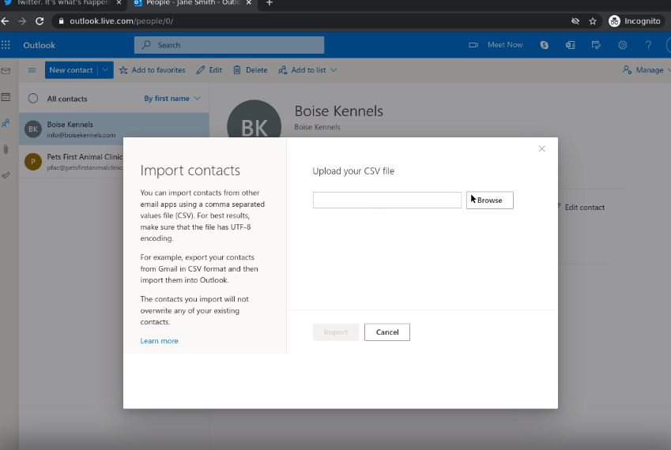Click the Cancel button
Image resolution: width=671 pixels, height=450 pixels.
point(387,332)
